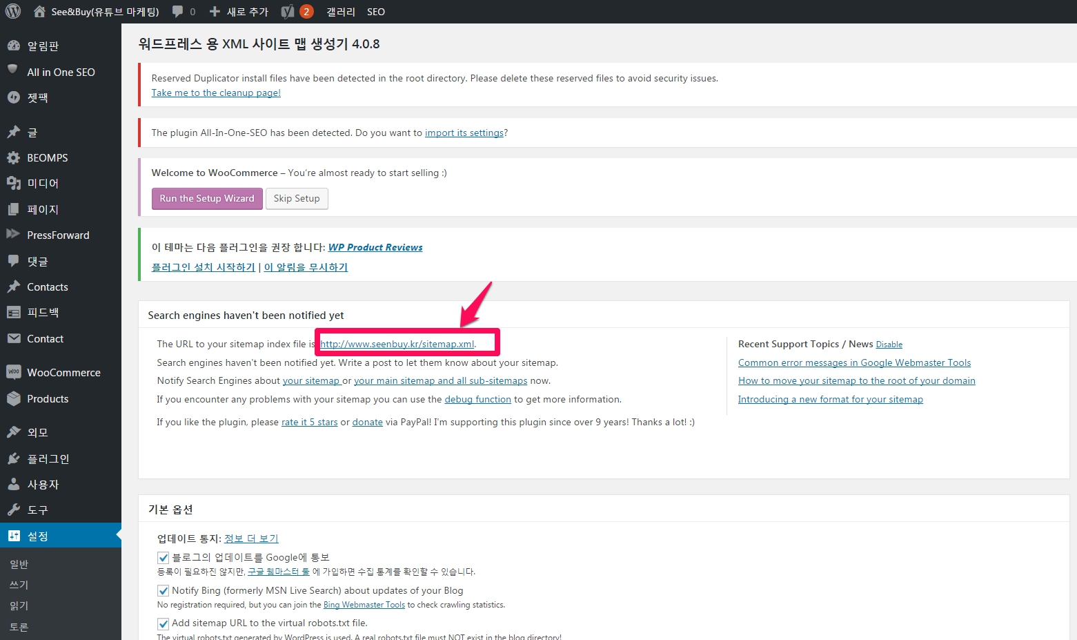Open the PressForward sidebar icon

pyautogui.click(x=14, y=235)
